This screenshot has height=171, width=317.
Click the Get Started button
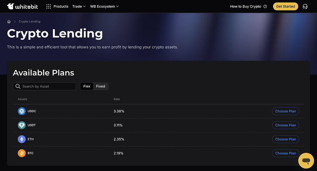285,6
